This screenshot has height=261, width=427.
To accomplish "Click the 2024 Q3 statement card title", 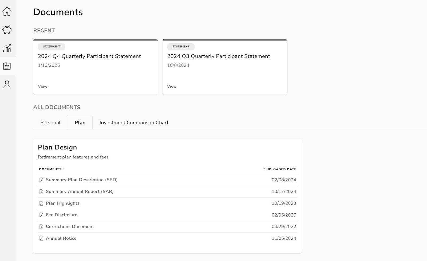I will tap(219, 56).
